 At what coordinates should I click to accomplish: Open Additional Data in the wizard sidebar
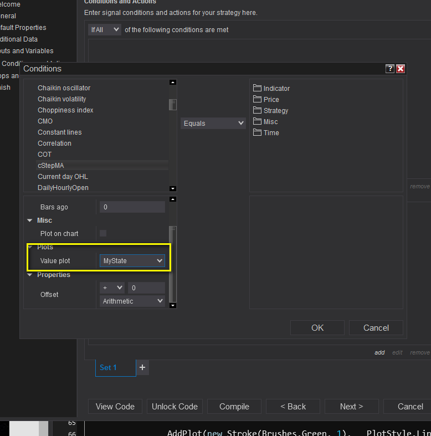19,39
